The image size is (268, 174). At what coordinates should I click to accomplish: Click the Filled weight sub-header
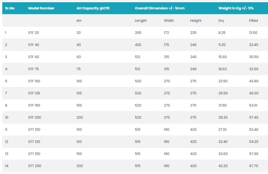[x=253, y=21]
